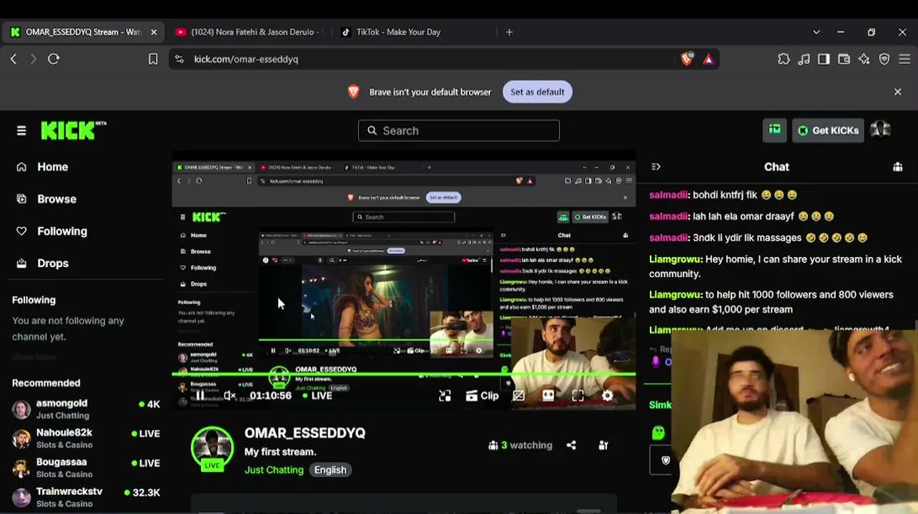This screenshot has height=514, width=918.
Task: Open the media control music-note icon
Action: (804, 59)
